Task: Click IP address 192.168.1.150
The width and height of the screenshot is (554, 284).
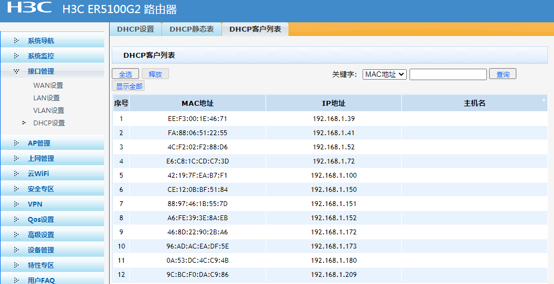Action: [x=334, y=189]
